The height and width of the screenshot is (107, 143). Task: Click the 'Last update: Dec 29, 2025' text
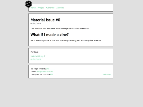[x=40, y=75]
